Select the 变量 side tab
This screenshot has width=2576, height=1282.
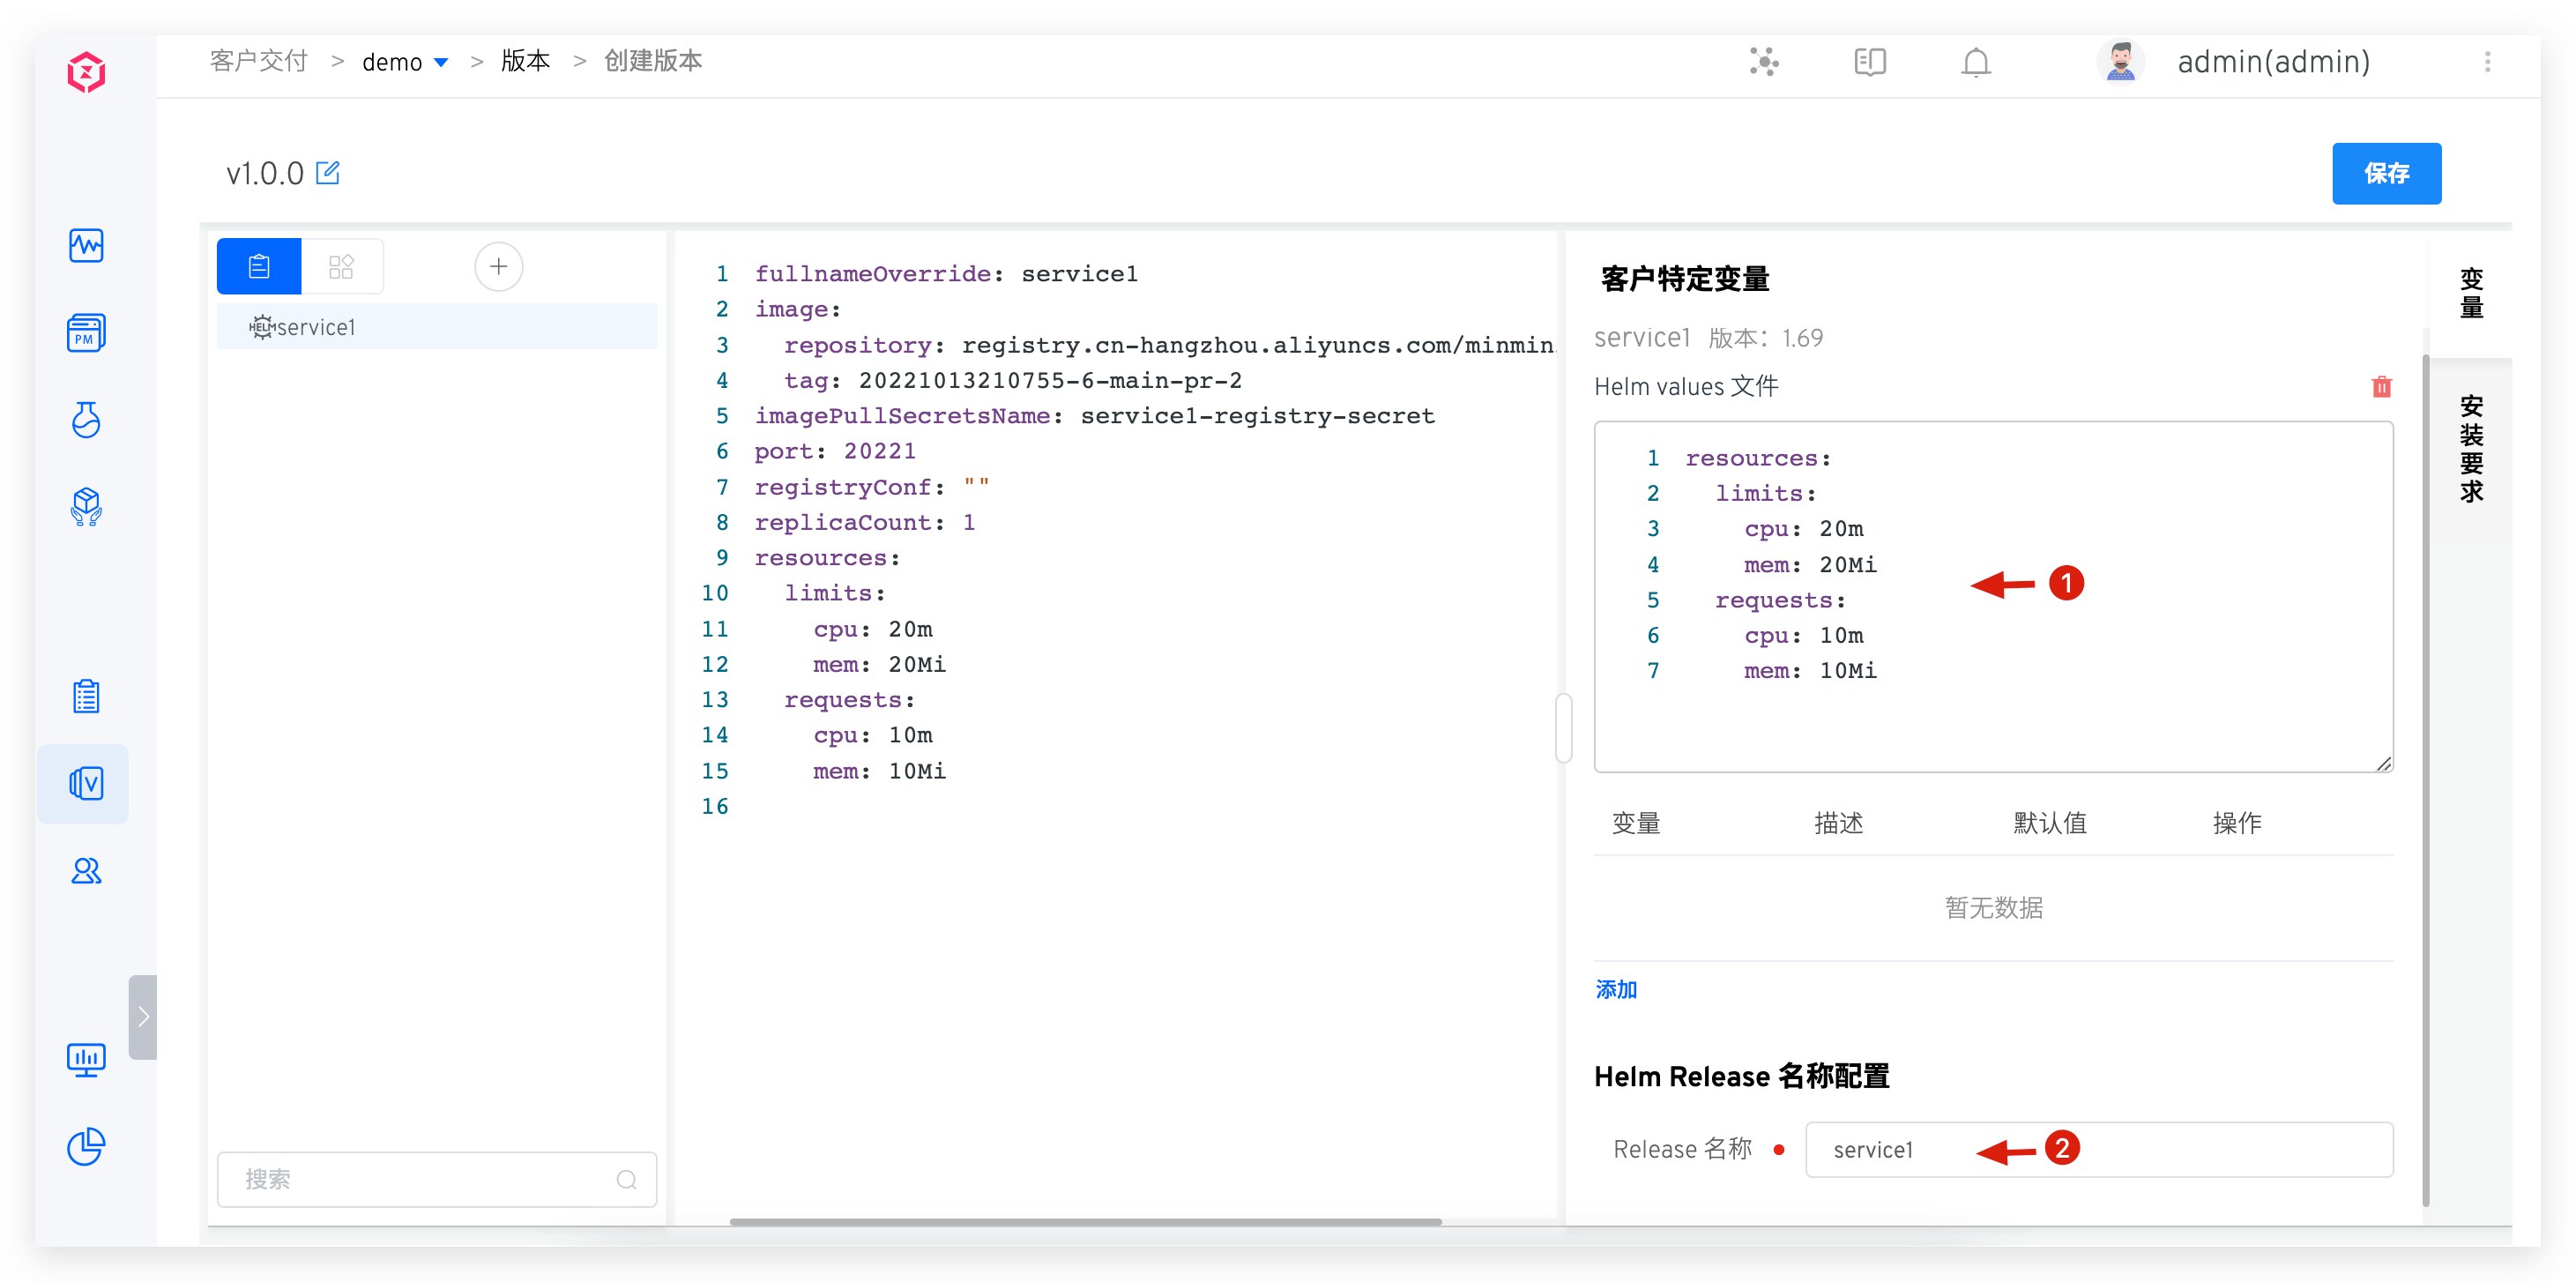click(x=2471, y=293)
